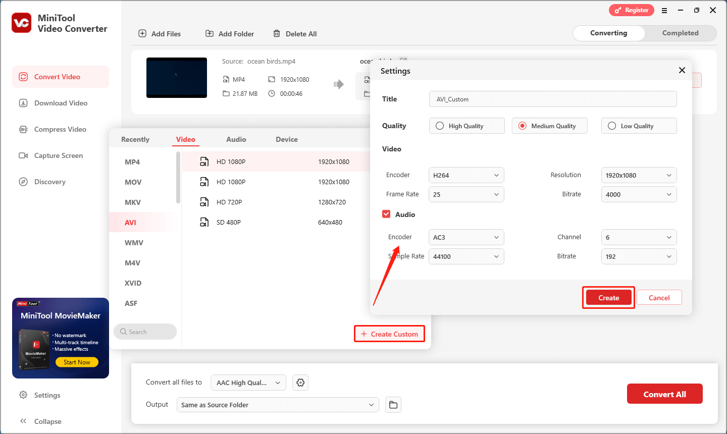This screenshot has width=727, height=434.
Task: Open the hamburger menu icon in title bar
Action: click(664, 10)
